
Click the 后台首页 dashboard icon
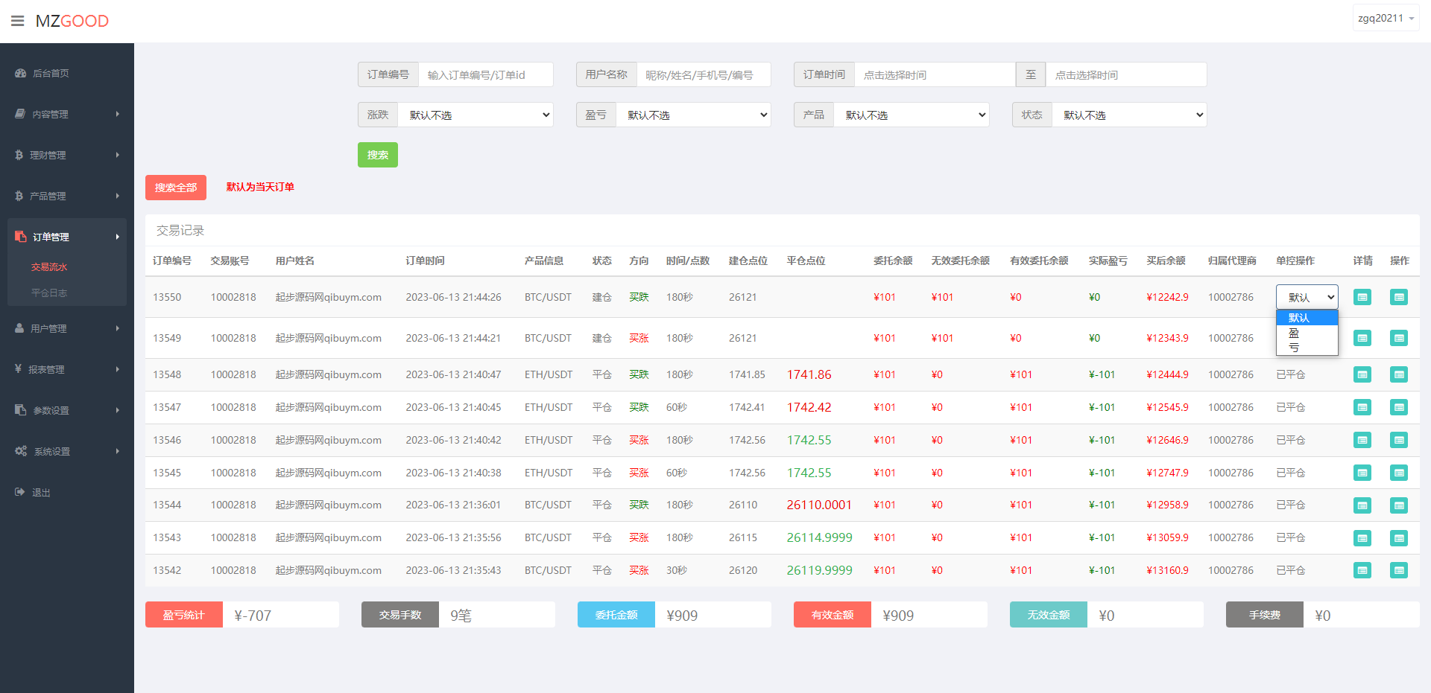pos(20,73)
